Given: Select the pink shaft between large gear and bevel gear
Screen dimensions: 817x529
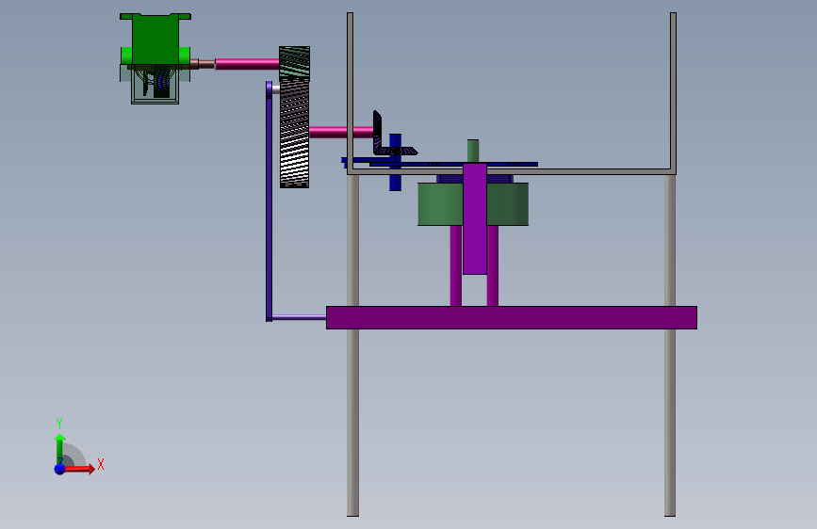Looking at the screenshot, I should coord(341,132).
